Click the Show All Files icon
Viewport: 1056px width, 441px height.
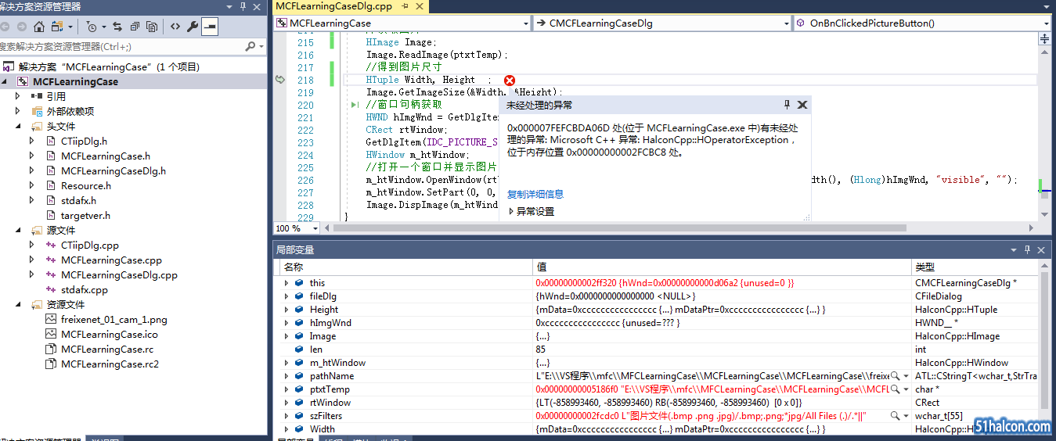[152, 27]
